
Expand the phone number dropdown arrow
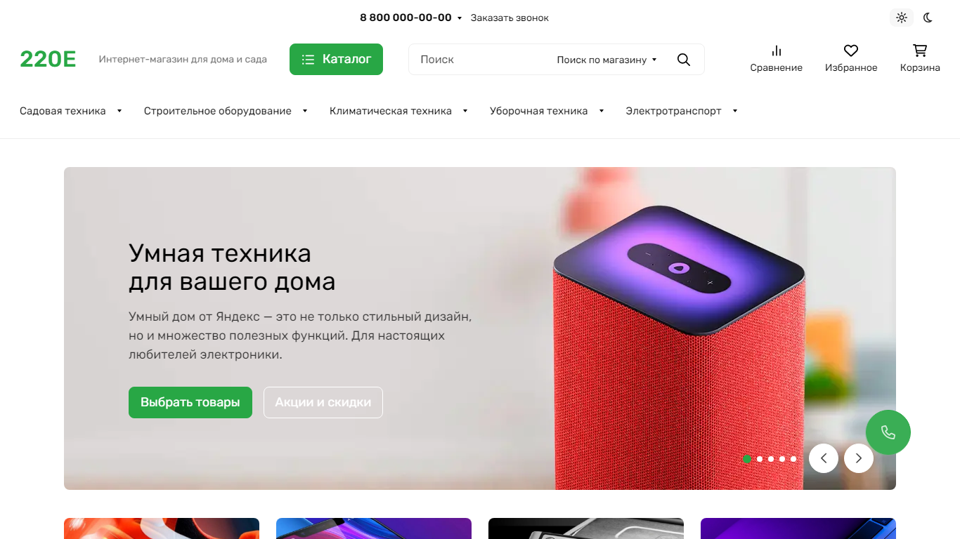click(x=460, y=18)
